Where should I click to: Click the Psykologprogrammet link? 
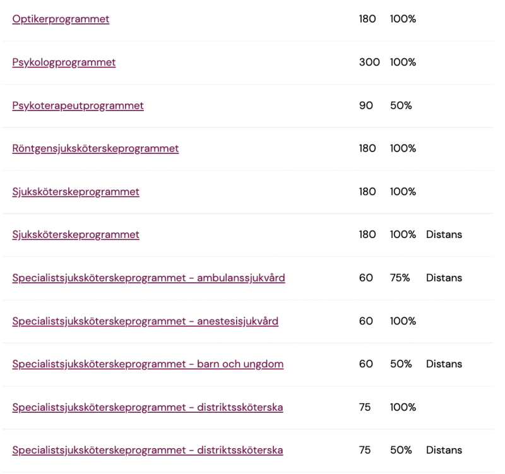point(64,62)
